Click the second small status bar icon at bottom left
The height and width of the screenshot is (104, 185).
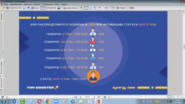(7, 97)
